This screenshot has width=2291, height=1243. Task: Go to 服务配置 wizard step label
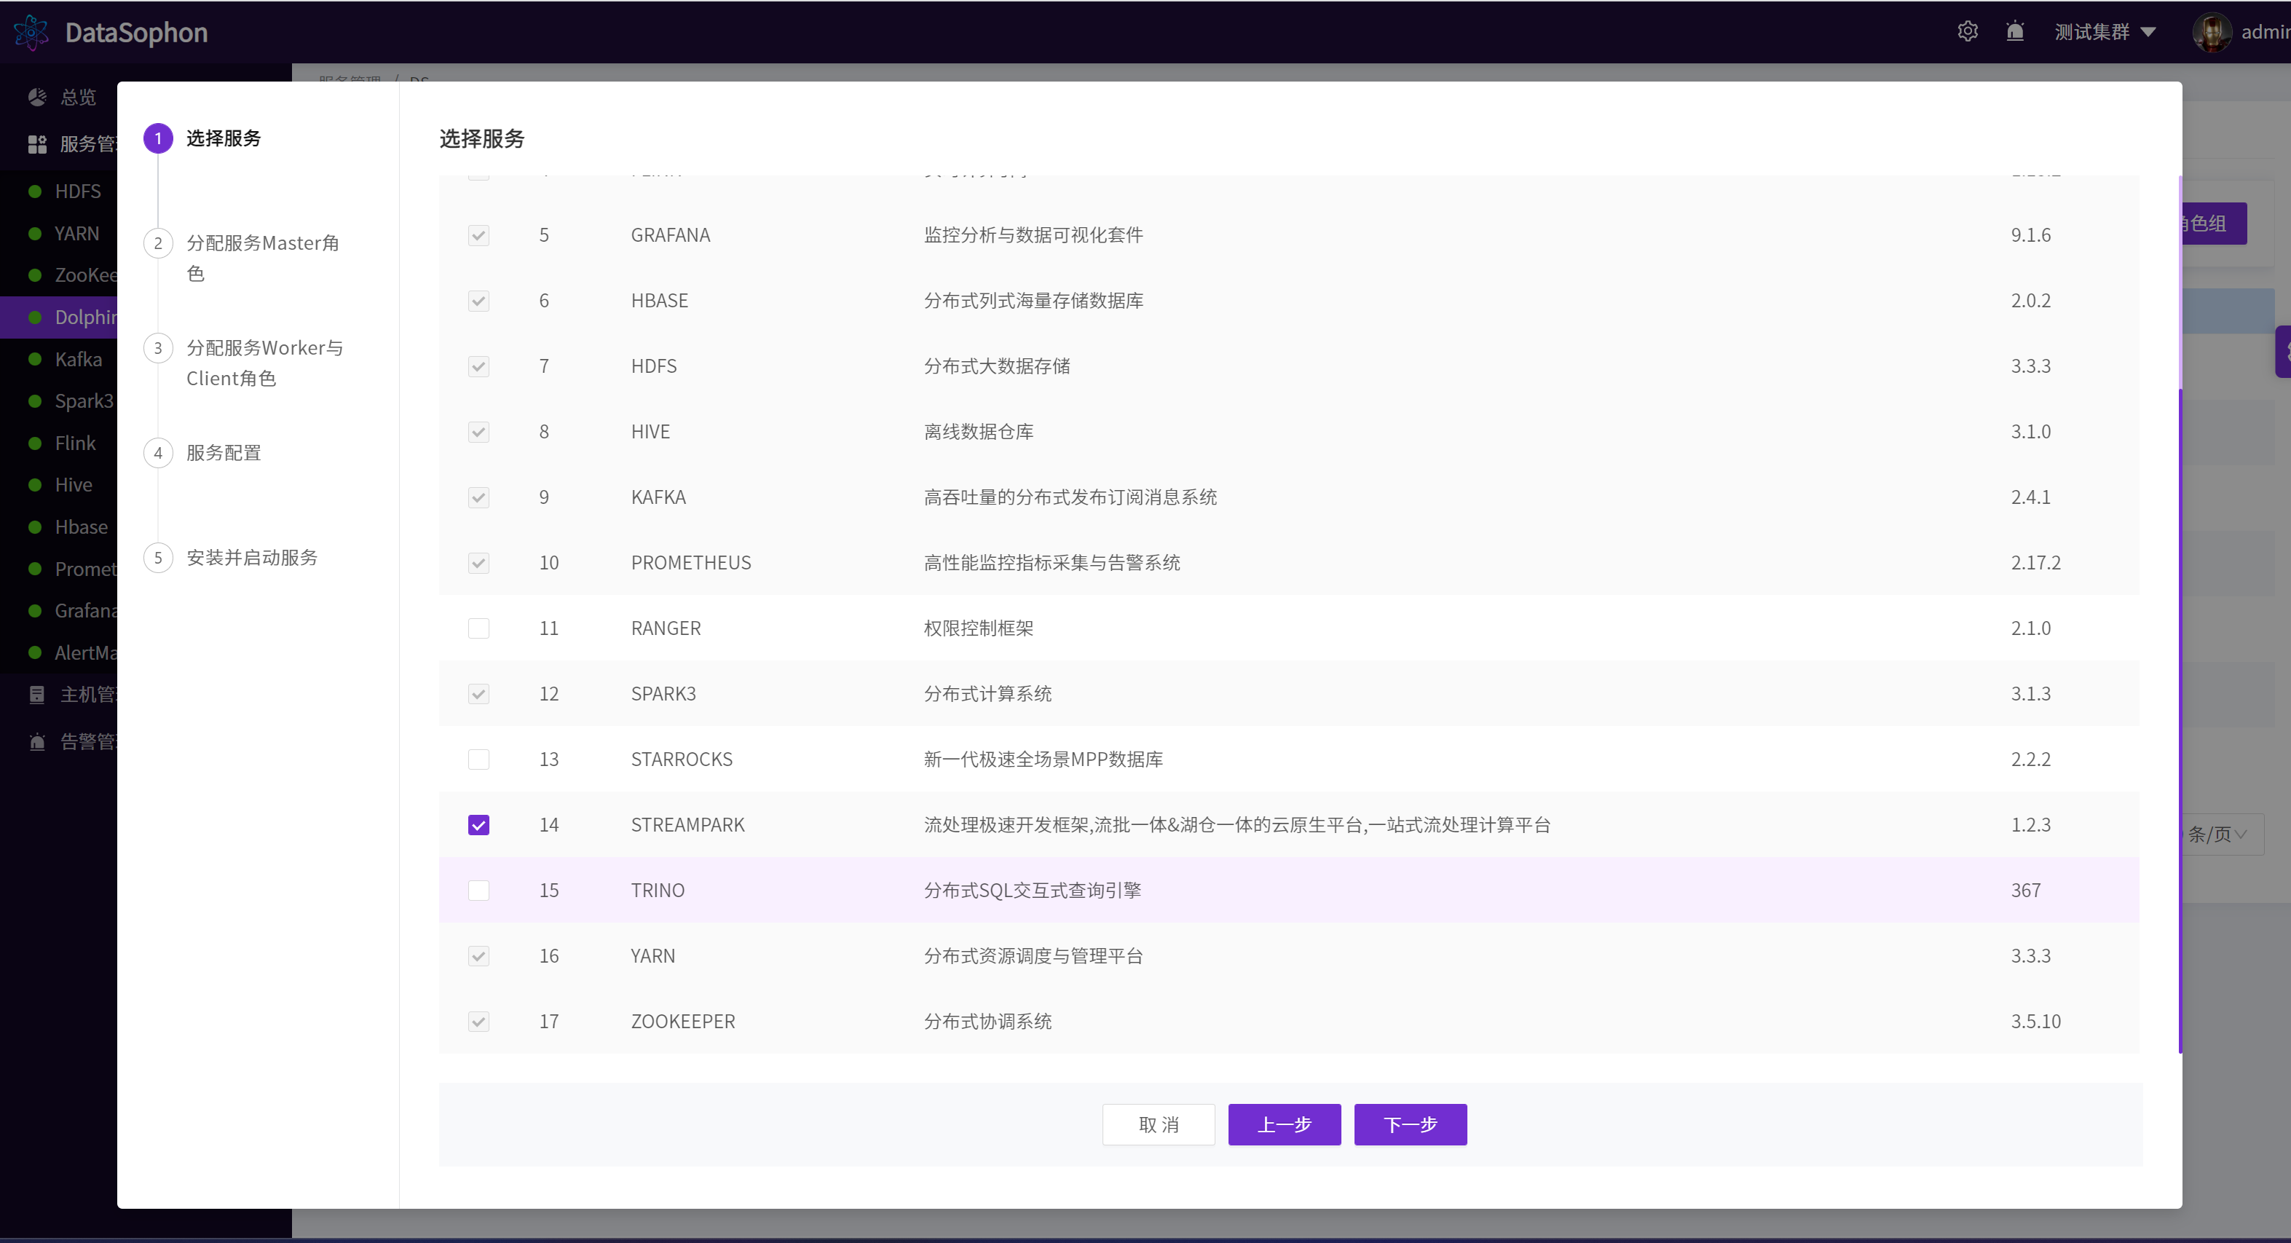coord(224,453)
